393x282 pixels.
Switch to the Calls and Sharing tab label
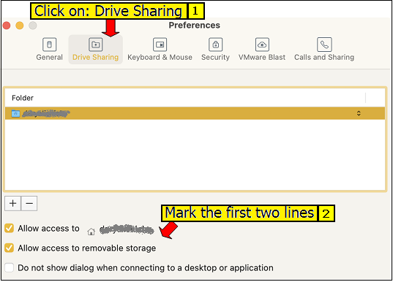pos(324,57)
